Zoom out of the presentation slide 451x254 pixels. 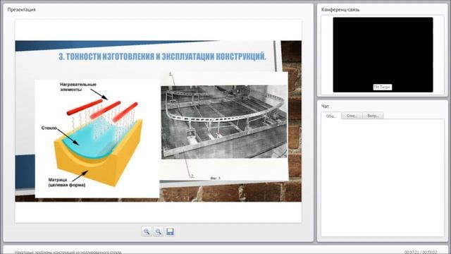pos(158,231)
